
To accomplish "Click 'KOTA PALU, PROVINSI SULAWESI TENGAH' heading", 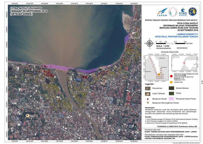I will tap(176, 37).
